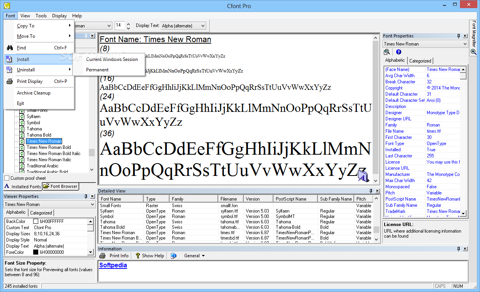Choose Permanent install option

pos(97,70)
